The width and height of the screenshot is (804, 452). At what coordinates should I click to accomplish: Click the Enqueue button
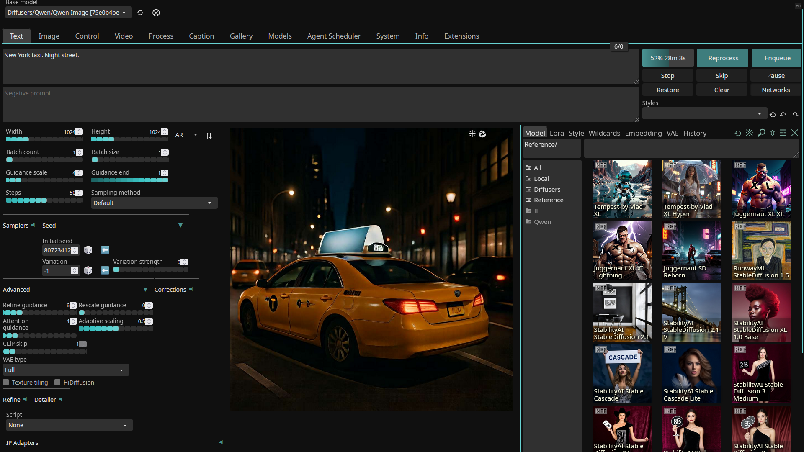click(x=777, y=58)
